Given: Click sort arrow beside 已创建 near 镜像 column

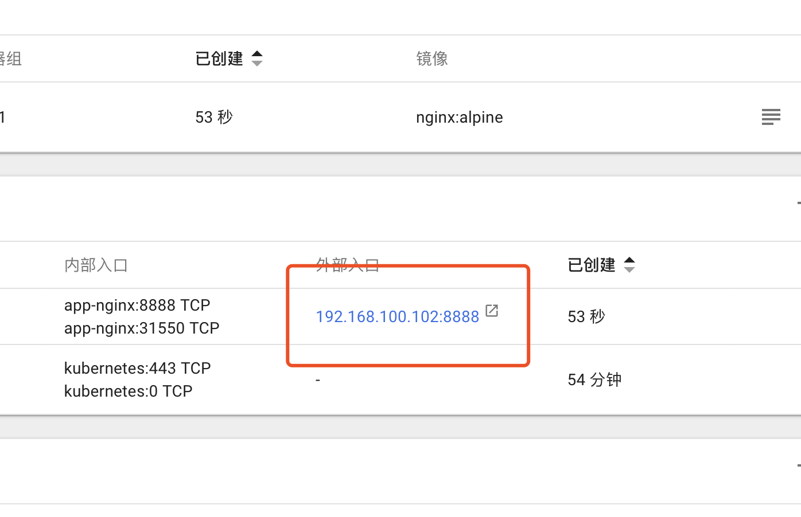Looking at the screenshot, I should tap(257, 58).
